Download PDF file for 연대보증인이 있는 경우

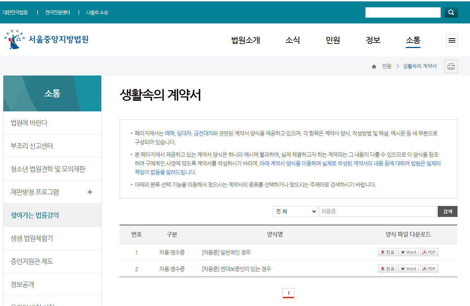pyautogui.click(x=429, y=268)
